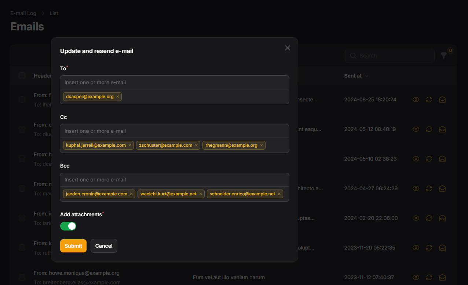The height and width of the screenshot is (285, 468).
Task: Remove zschuster@example.com tag from Cc
Action: pos(196,145)
